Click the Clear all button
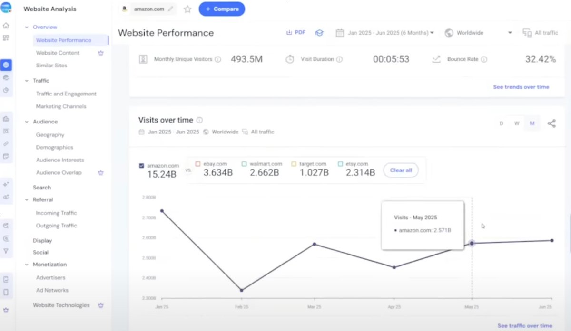571x331 pixels. pos(401,170)
